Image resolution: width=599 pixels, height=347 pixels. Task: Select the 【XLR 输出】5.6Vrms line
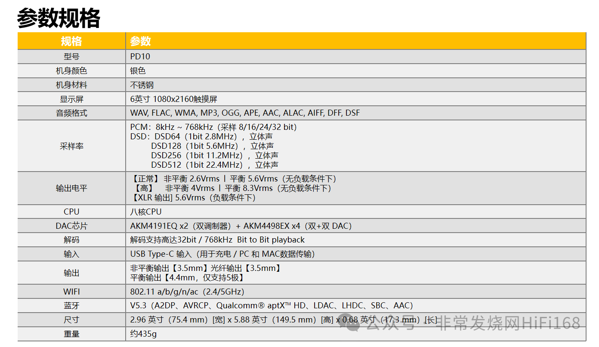[193, 198]
